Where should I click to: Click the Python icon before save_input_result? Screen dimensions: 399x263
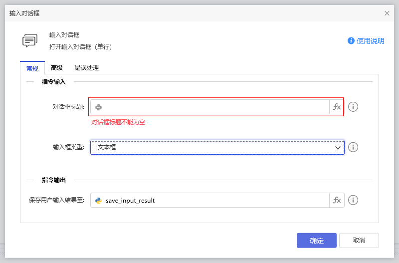point(99,200)
